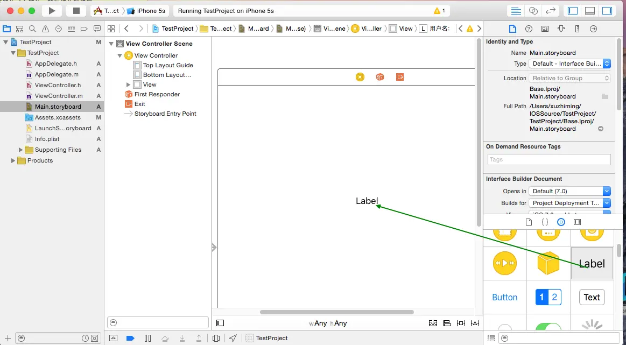Go forward in editor history
Screen dimensions: 626x345
click(x=141, y=29)
